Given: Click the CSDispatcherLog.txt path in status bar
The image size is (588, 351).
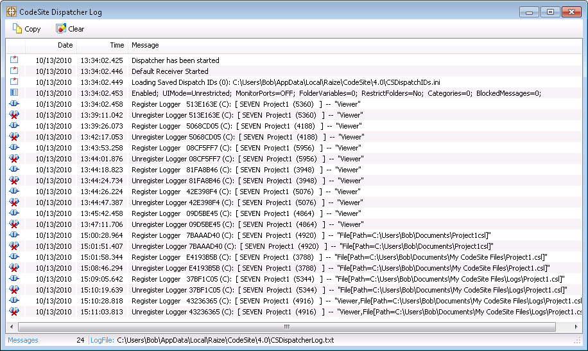Looking at the screenshot, I should (225, 340).
